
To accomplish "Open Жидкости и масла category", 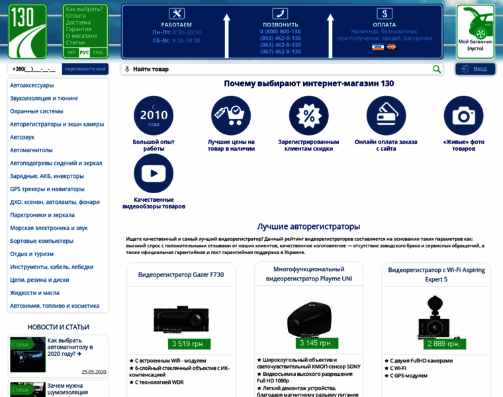I will tap(34, 293).
